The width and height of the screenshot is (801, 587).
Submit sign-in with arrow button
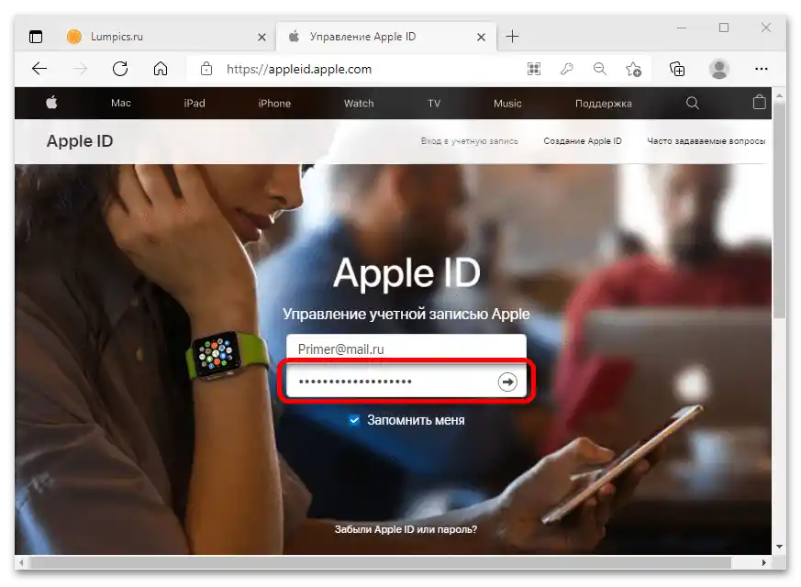[x=507, y=382]
